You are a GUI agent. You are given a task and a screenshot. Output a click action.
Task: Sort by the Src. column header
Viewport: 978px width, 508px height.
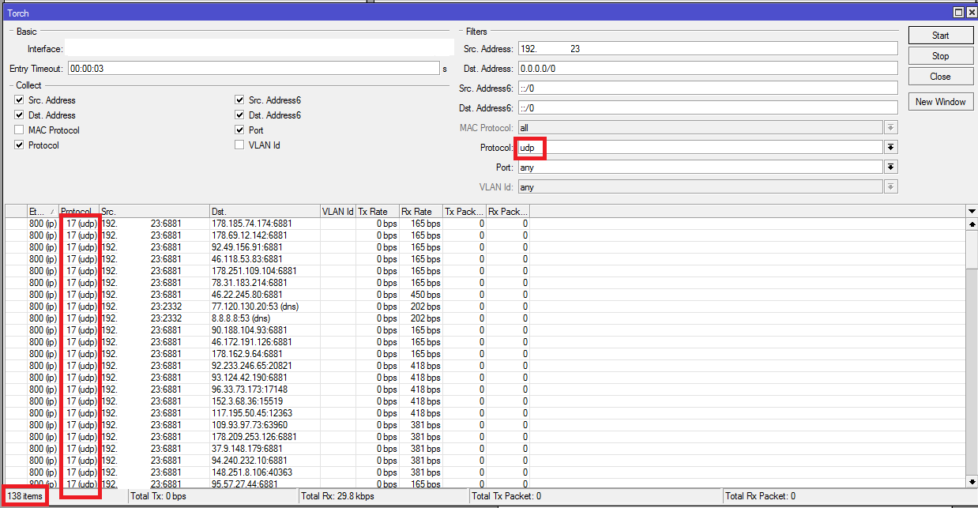coord(154,212)
